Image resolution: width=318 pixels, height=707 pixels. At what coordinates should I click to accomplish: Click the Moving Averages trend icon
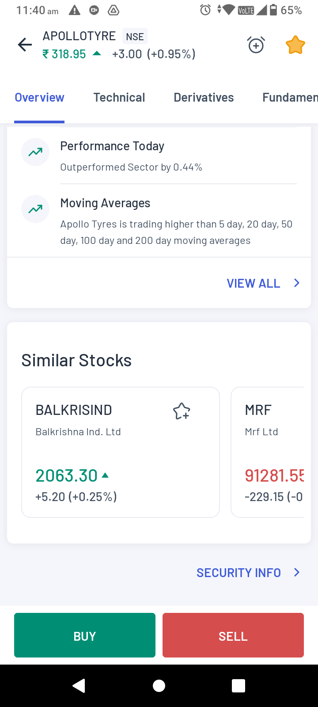35,209
